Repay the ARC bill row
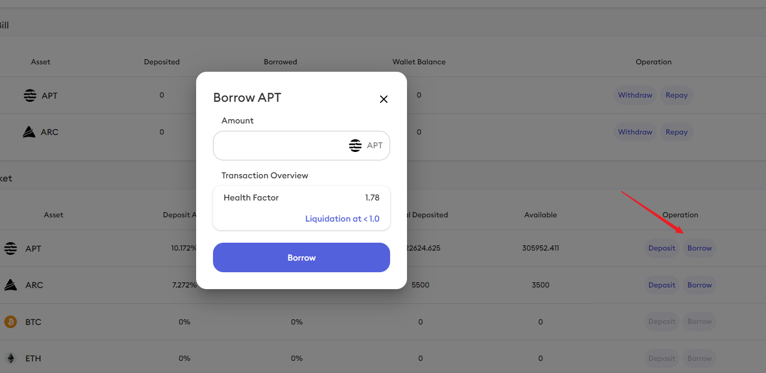Screen dimensions: 766x373 [676, 132]
